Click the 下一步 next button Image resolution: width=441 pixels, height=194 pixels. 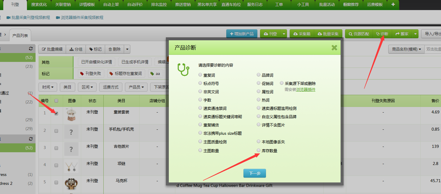(255, 173)
